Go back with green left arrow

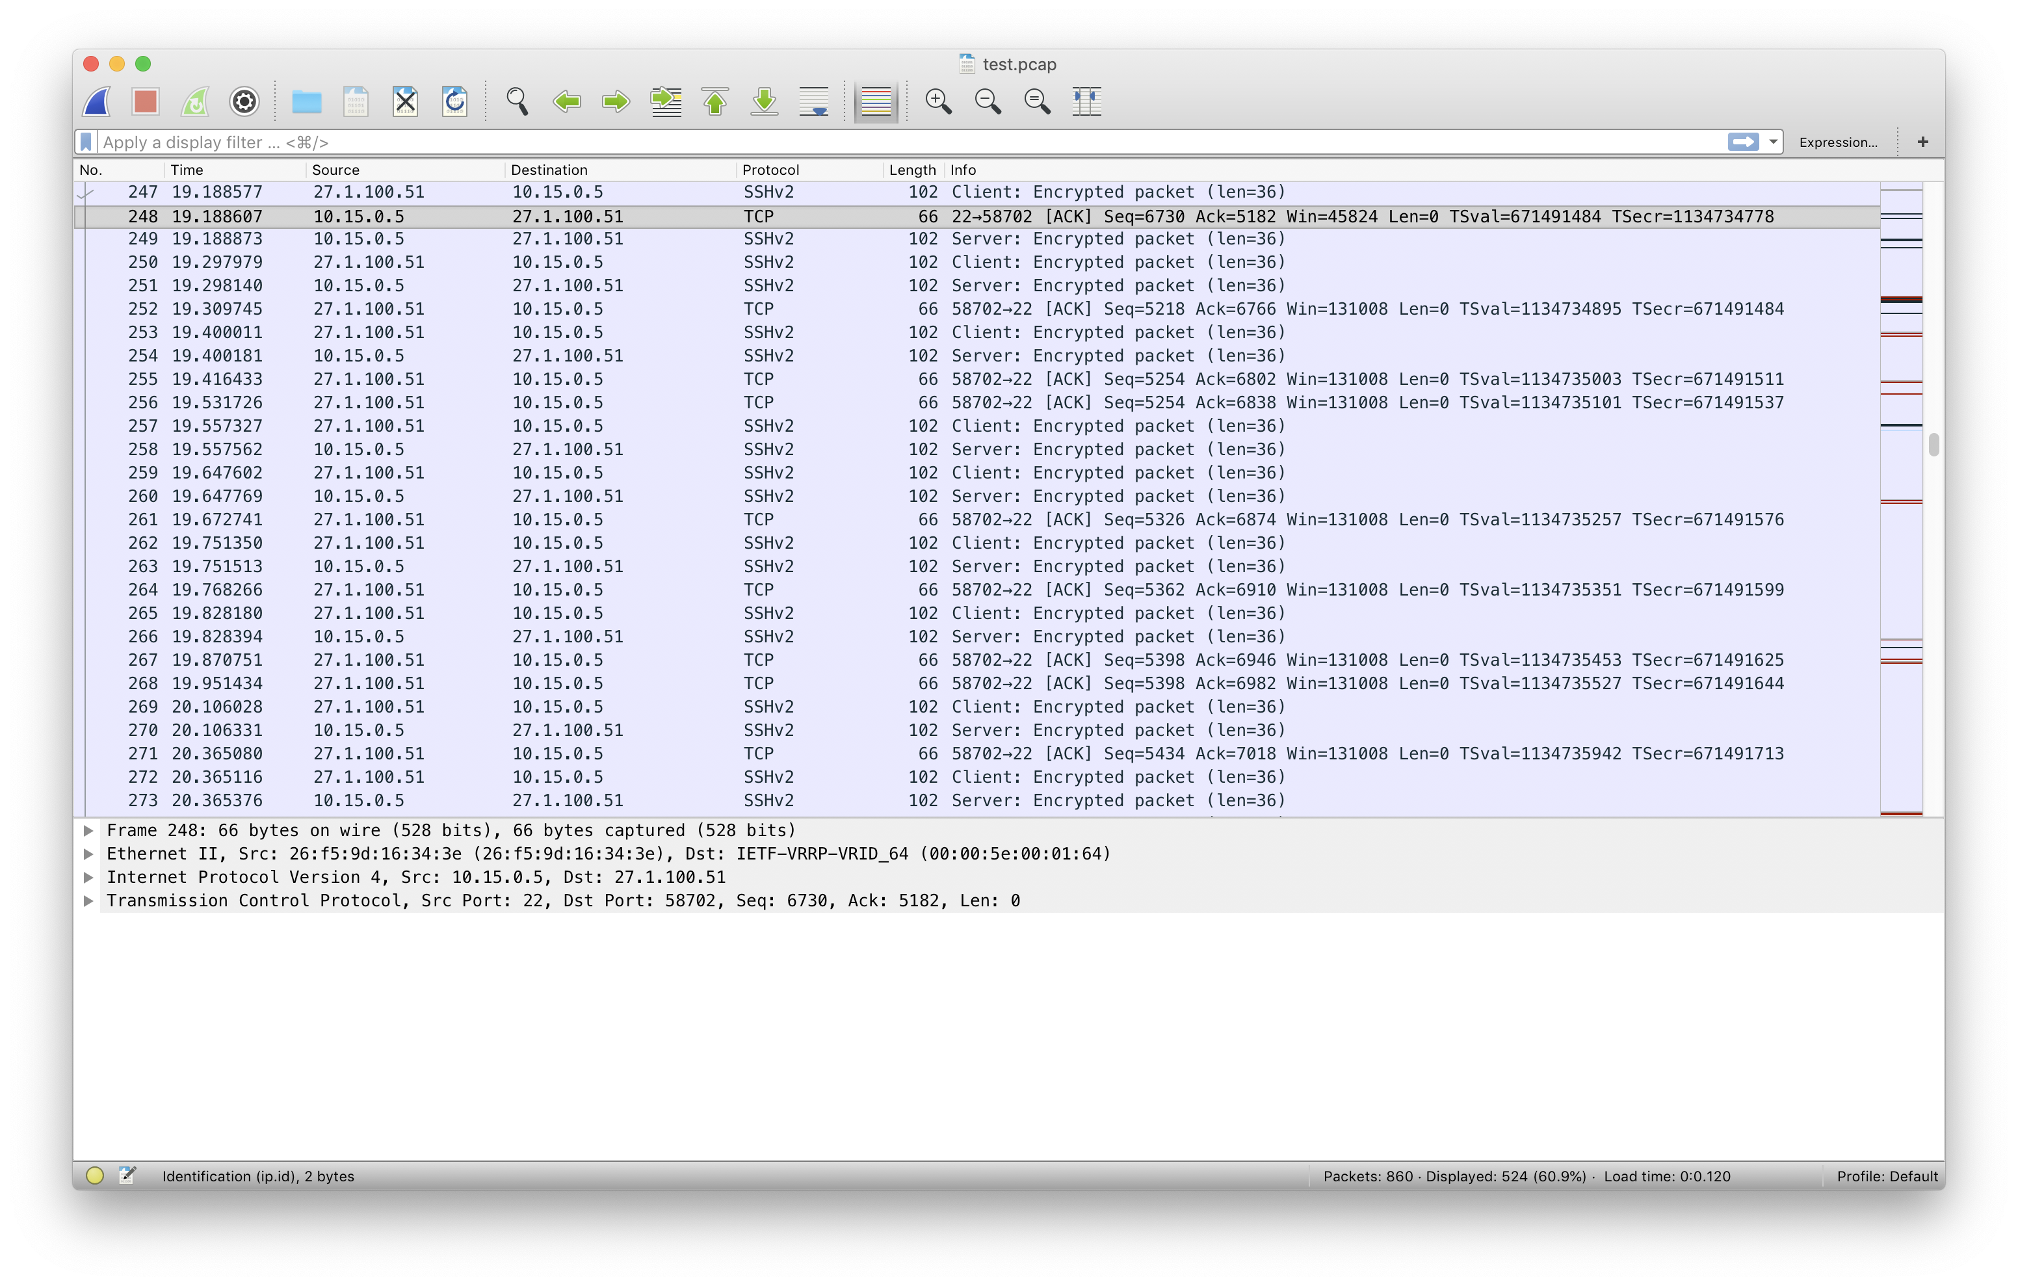tap(568, 102)
